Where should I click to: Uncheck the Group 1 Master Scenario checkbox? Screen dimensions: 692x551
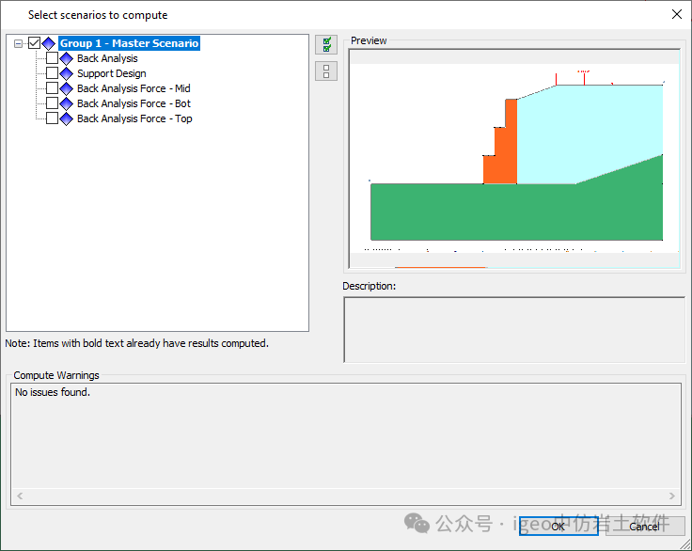coord(35,43)
